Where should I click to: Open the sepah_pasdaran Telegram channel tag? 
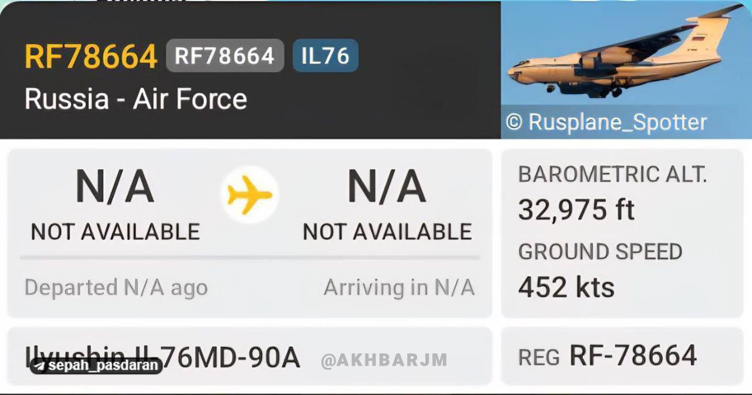click(x=96, y=366)
